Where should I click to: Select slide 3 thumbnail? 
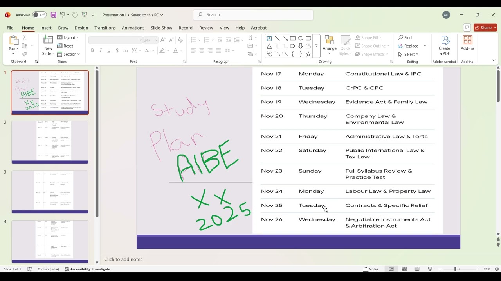click(x=50, y=192)
